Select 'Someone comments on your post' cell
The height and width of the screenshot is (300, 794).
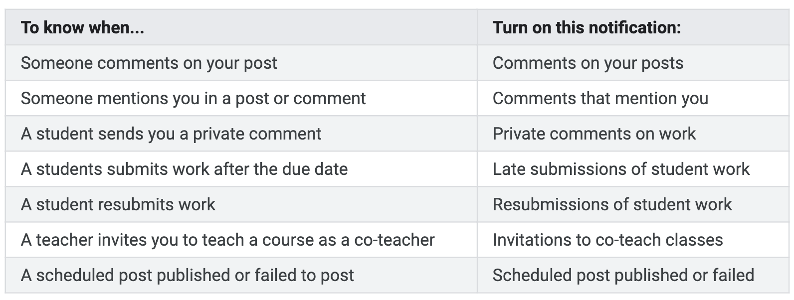click(149, 63)
